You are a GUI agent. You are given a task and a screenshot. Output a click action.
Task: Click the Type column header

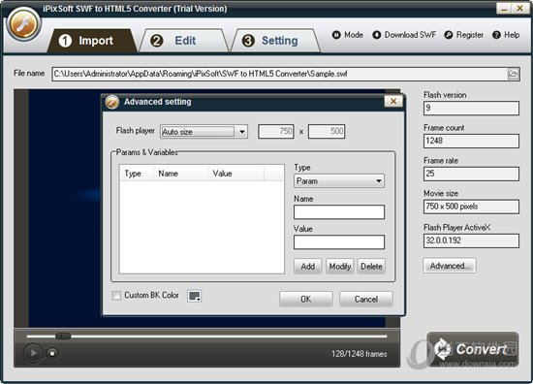click(137, 174)
